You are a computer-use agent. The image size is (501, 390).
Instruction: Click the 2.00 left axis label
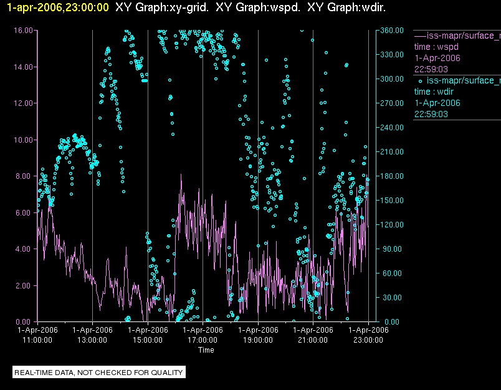click(x=24, y=285)
